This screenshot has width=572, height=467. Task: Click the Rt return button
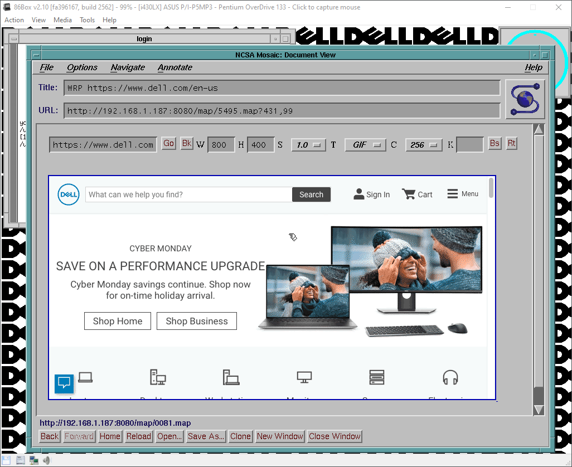point(511,143)
